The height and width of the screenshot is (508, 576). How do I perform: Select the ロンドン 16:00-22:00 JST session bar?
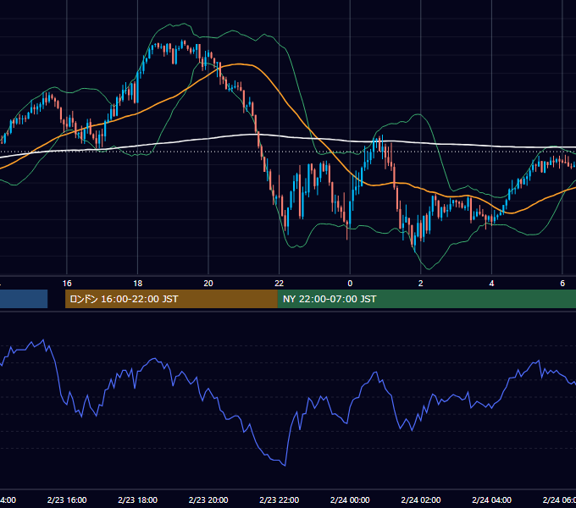(171, 299)
